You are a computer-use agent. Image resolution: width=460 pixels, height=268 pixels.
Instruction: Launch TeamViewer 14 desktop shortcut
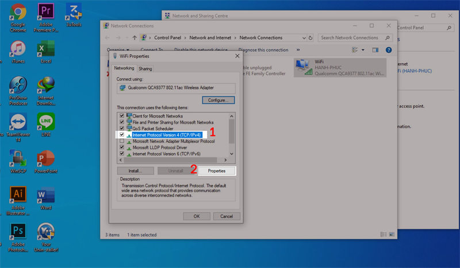[x=18, y=127]
